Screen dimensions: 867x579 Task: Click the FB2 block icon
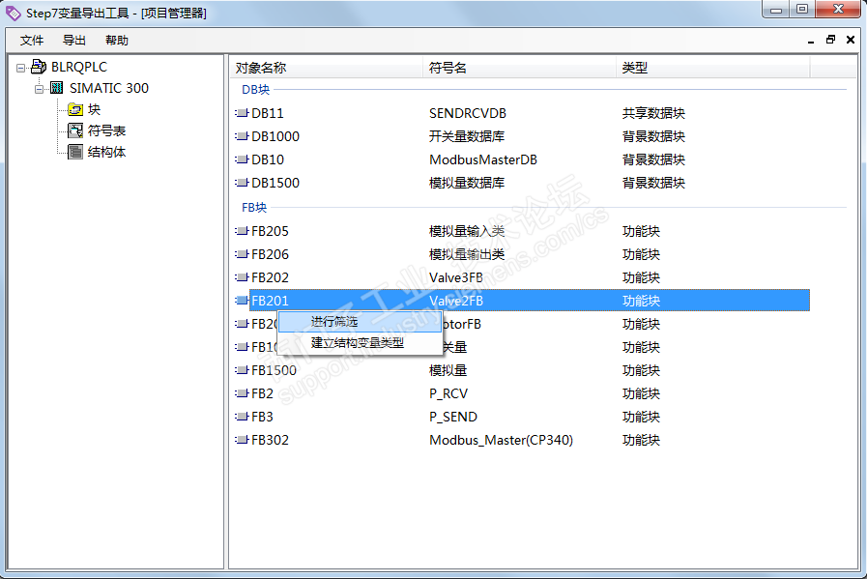tap(242, 393)
